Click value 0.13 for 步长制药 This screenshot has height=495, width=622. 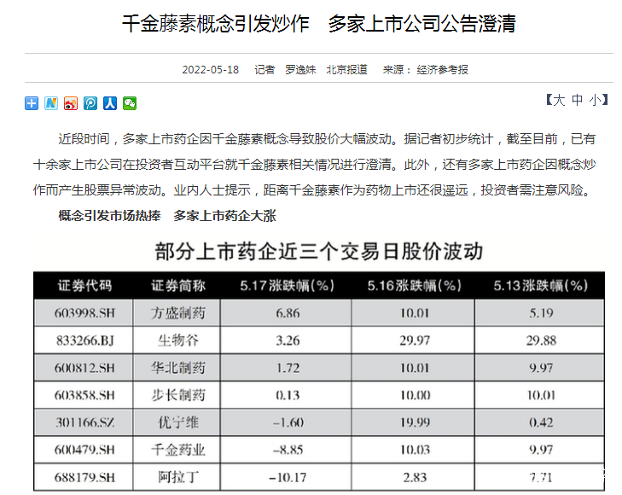(x=288, y=395)
